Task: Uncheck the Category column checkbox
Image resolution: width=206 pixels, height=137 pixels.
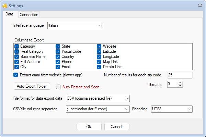Action: [x=17, y=46]
